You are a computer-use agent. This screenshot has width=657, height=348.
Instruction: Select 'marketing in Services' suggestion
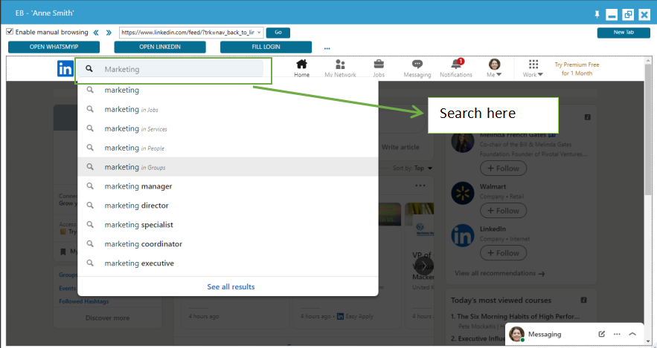click(x=228, y=128)
